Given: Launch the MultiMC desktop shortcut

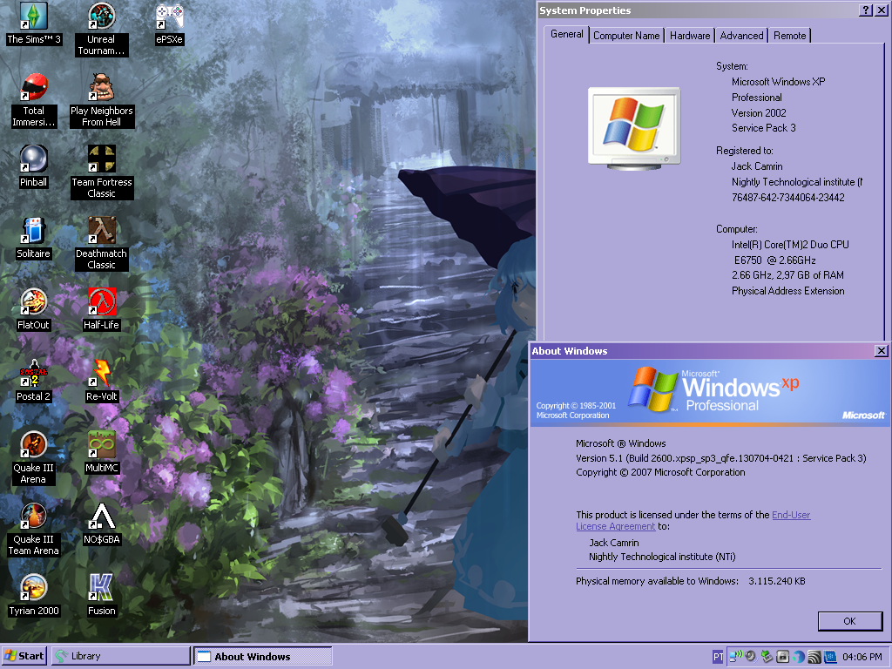Looking at the screenshot, I should 102,445.
